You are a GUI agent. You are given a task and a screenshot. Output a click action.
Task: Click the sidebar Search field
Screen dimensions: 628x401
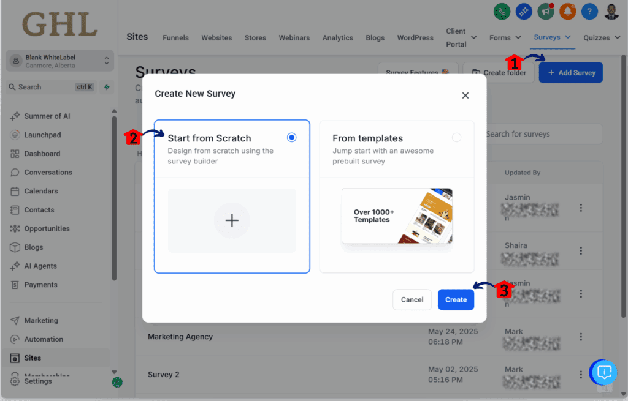pos(50,87)
